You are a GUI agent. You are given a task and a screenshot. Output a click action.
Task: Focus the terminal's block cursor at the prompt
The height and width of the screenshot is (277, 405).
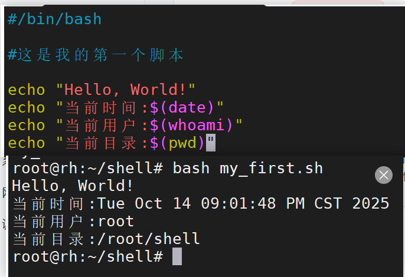(177, 256)
